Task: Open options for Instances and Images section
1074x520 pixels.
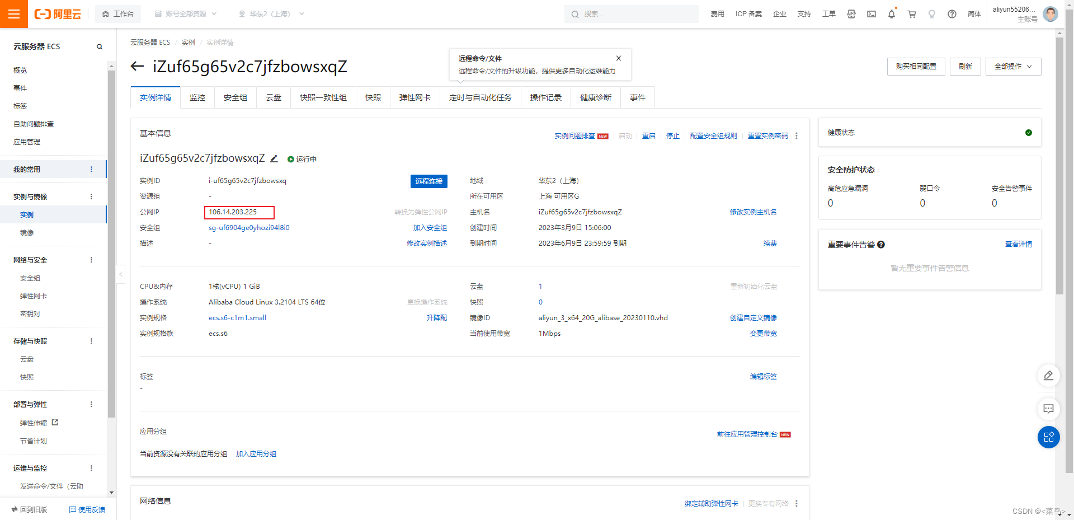Action: (x=92, y=196)
